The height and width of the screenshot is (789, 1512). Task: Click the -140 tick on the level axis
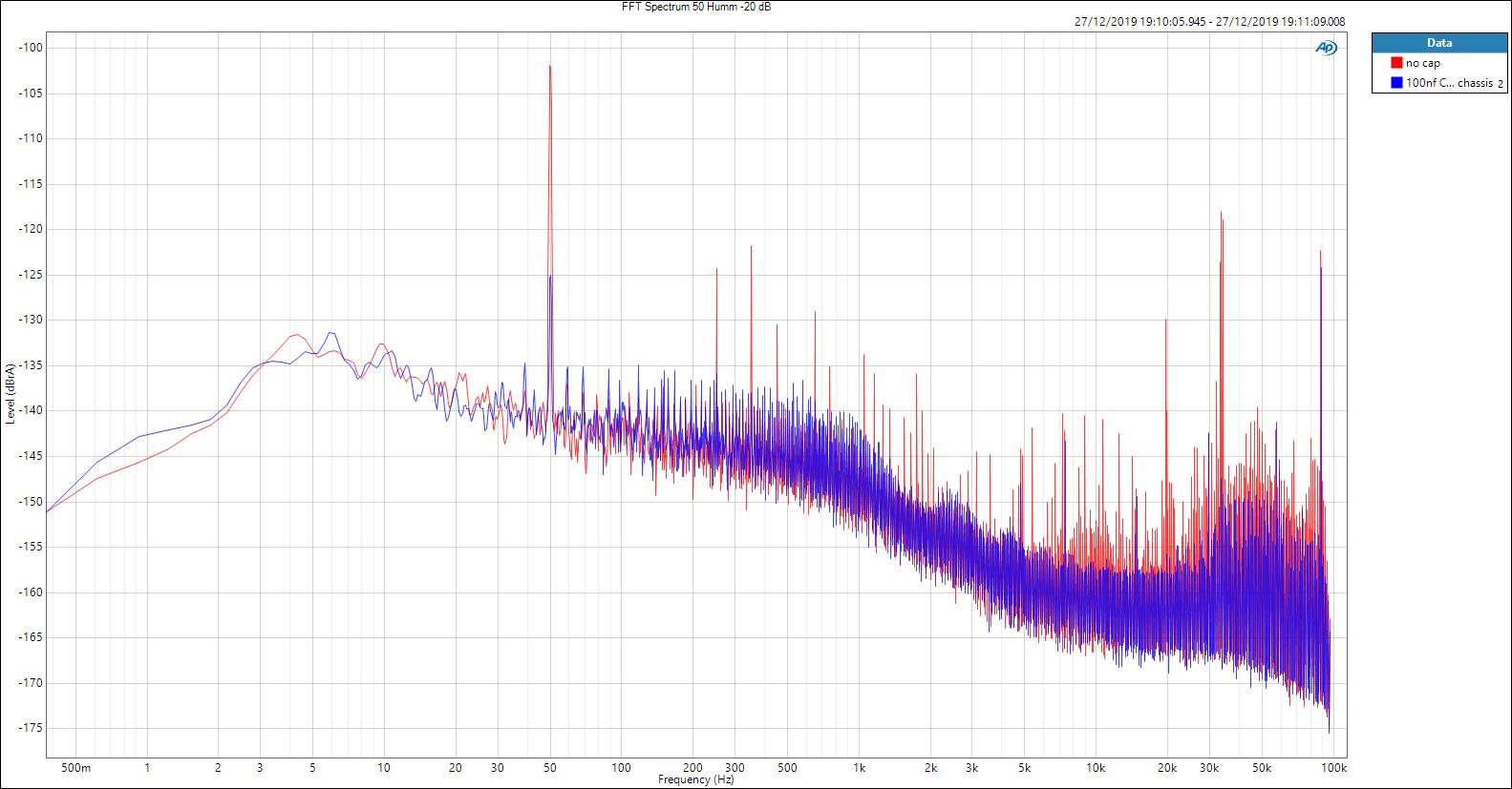30,410
